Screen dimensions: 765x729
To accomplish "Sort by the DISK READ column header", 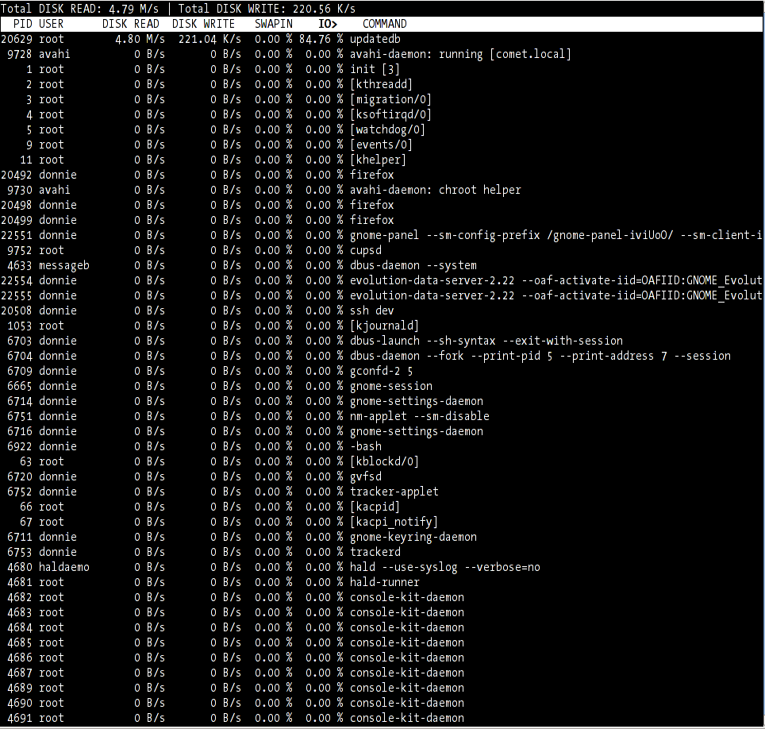I will point(131,24).
